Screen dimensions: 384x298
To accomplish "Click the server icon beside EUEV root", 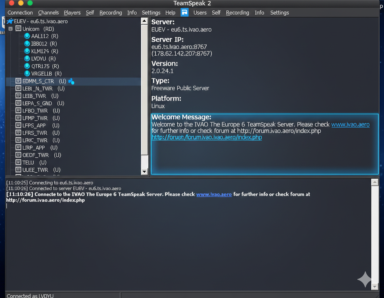I will point(10,21).
